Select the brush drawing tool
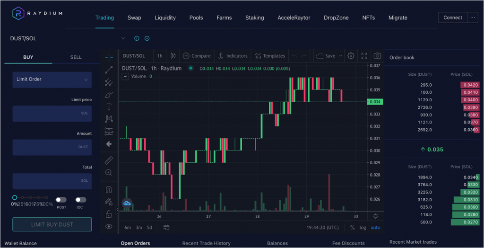Image resolution: width=484 pixels, height=248 pixels. tap(109, 95)
